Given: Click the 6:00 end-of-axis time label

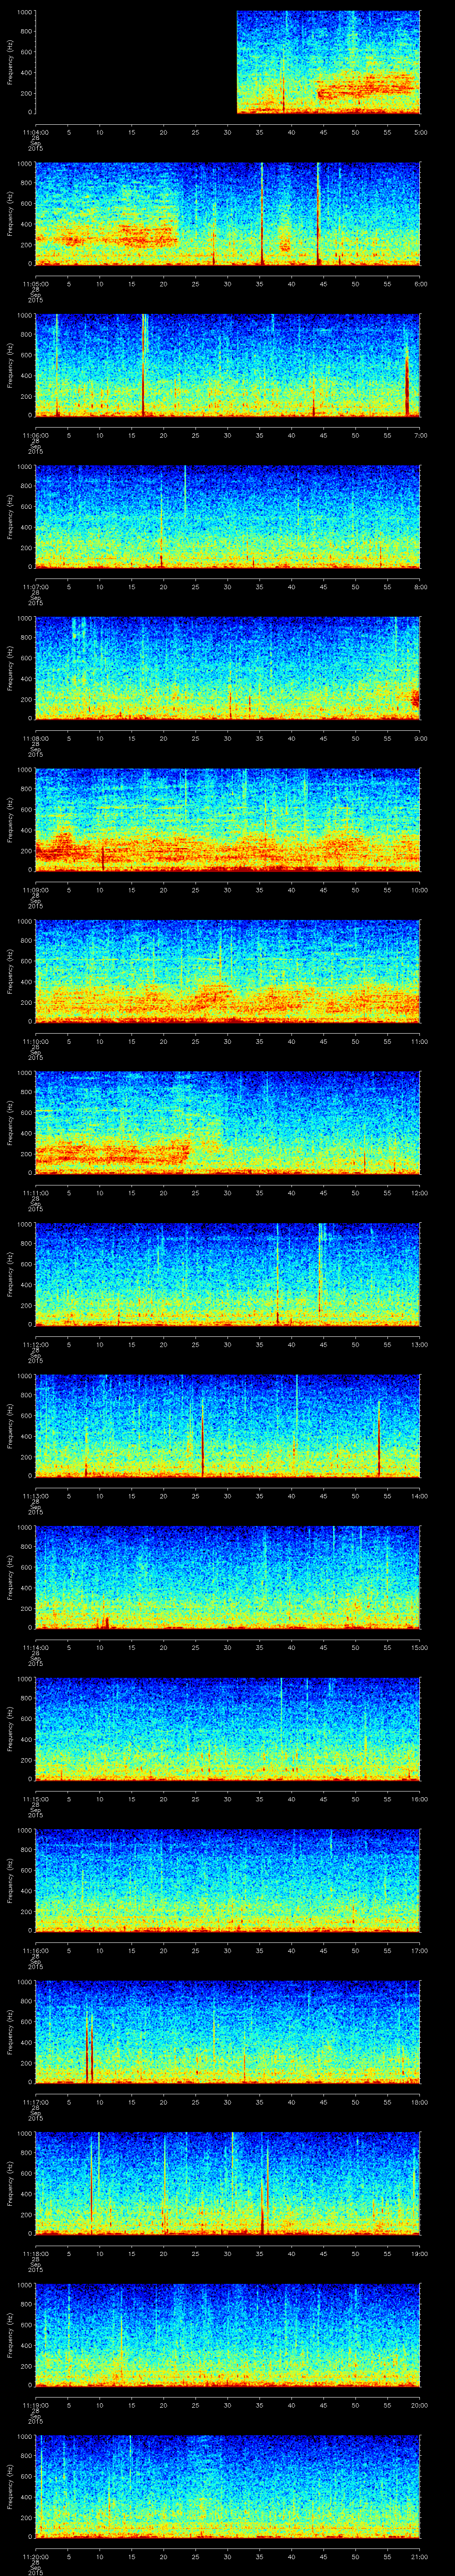Looking at the screenshot, I should (420, 284).
